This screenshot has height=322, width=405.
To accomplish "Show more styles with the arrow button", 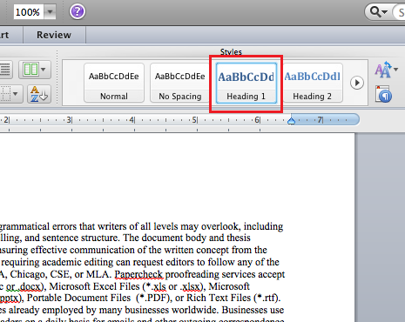I will 357,83.
